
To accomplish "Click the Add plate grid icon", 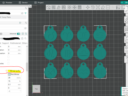I will point(54,7).
